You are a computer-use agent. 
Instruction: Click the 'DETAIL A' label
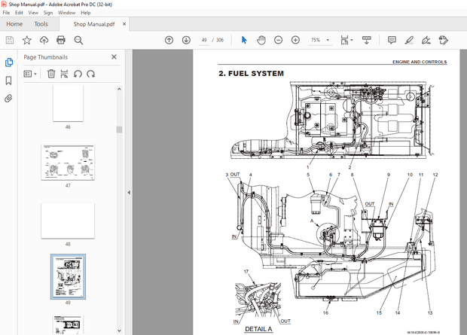[258, 329]
